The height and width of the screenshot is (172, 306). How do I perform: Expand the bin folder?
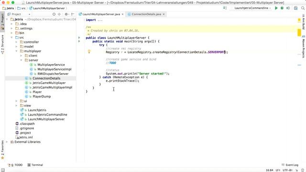click(11, 33)
